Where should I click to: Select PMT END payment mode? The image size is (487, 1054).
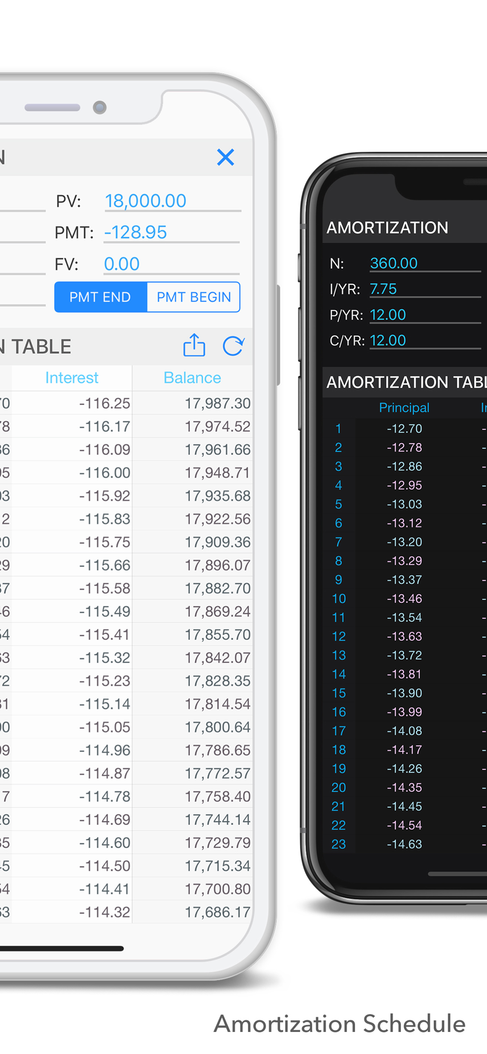101,297
